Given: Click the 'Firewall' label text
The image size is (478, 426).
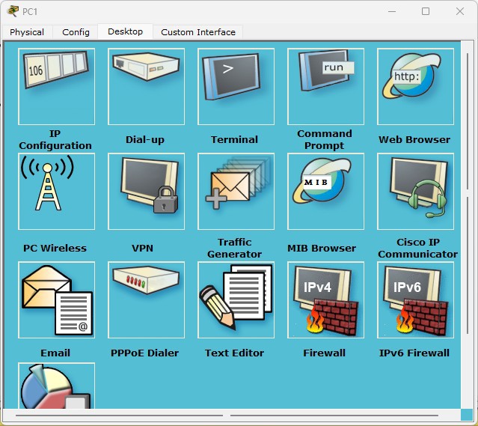Looking at the screenshot, I should pyautogui.click(x=324, y=353).
